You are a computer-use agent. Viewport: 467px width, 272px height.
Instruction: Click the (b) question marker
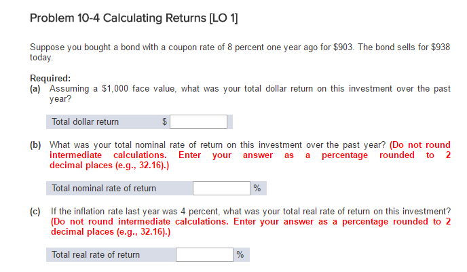point(35,145)
